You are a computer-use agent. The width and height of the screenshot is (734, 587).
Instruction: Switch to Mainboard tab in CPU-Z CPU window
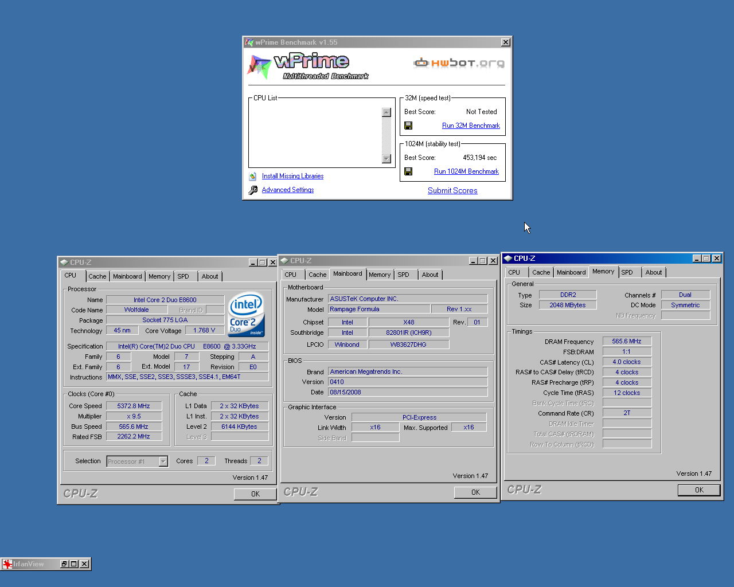(127, 276)
